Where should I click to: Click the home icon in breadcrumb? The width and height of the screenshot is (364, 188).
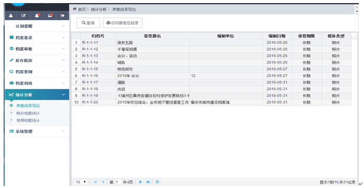click(74, 9)
